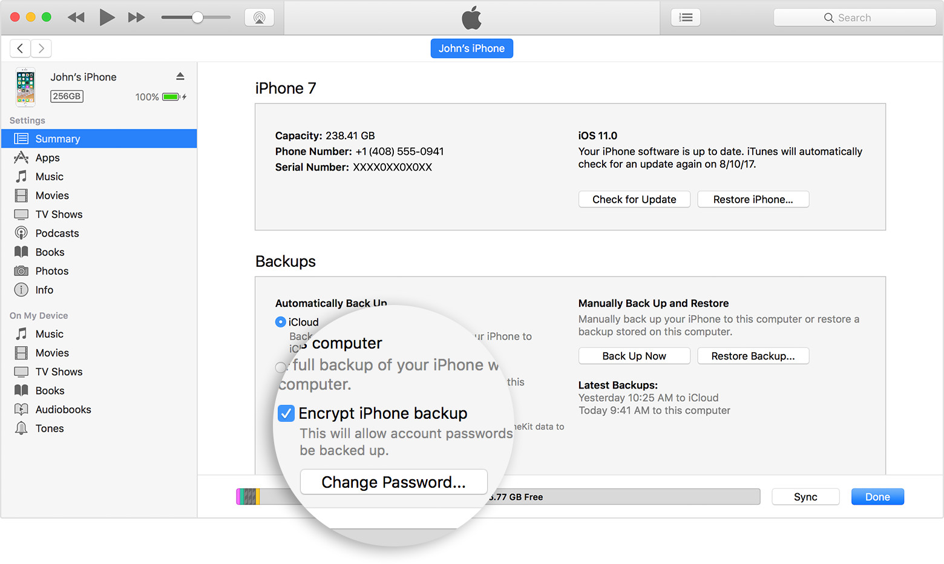Viewport: 944px width, 564px height.
Task: Open the Summary settings section
Action: [99, 139]
